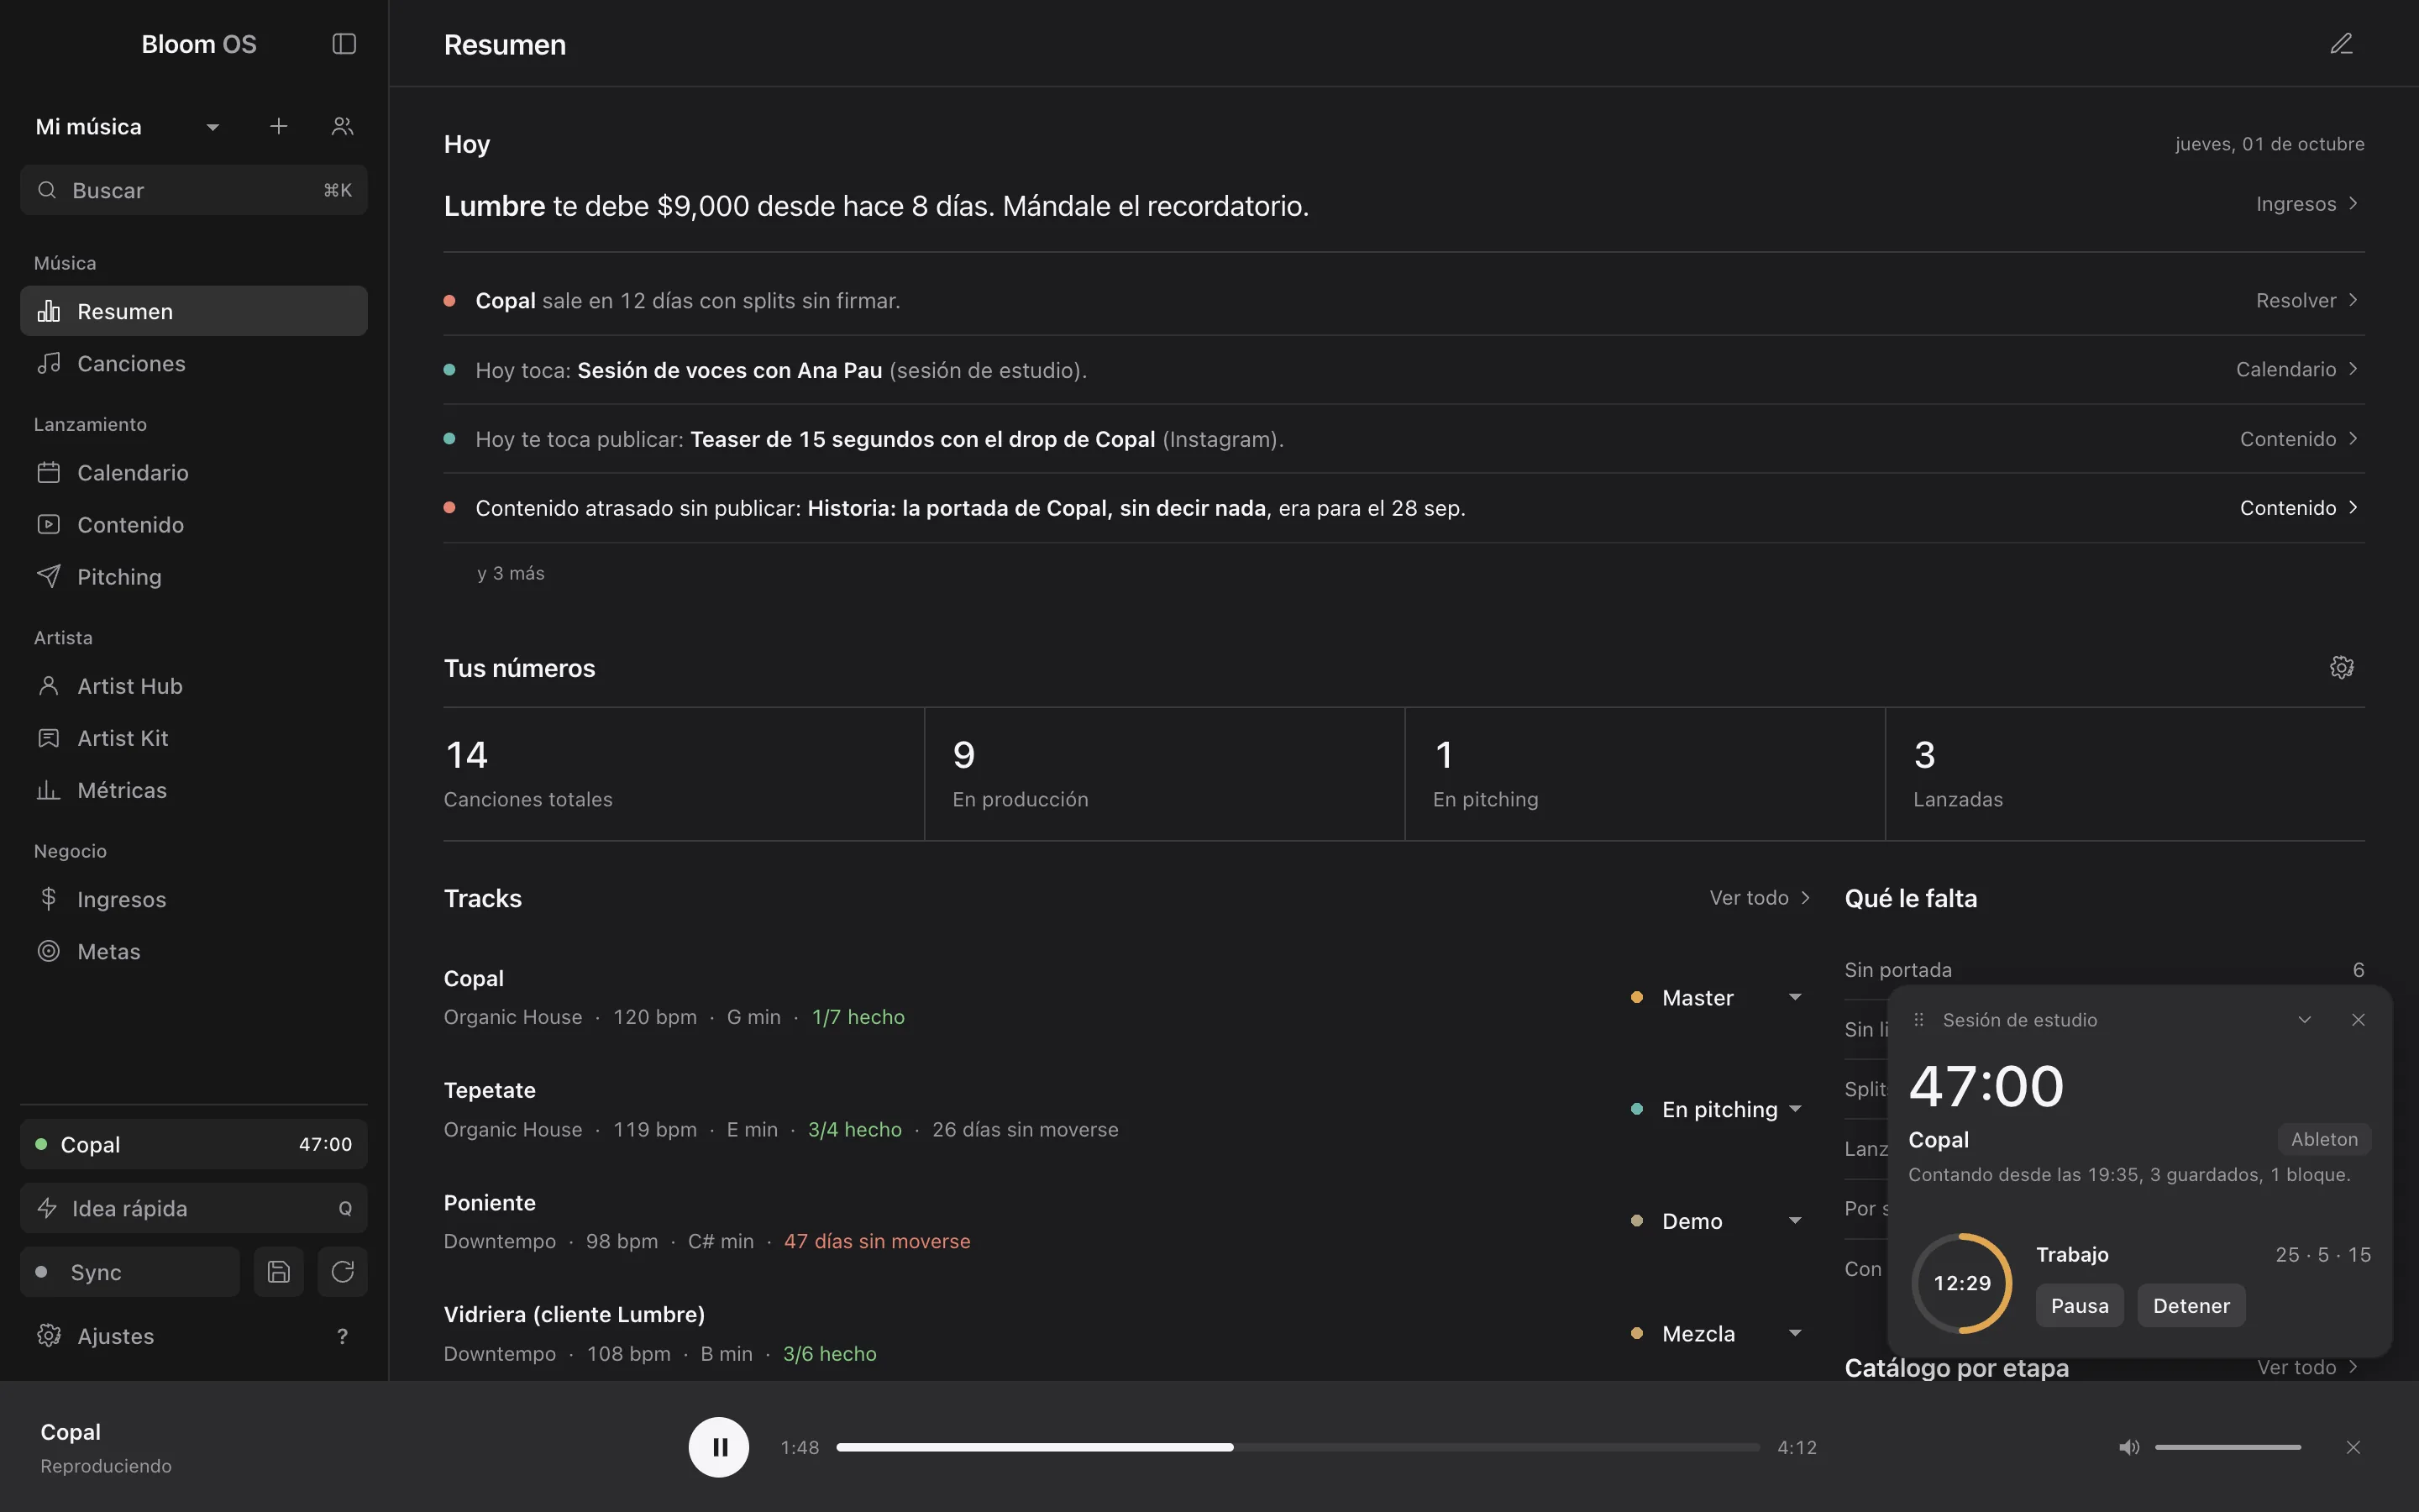Open the Master stage dropdown for Copal

pos(1716,997)
